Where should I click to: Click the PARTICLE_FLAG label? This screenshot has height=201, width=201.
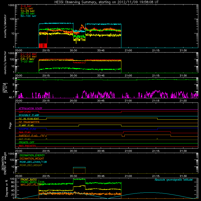click(28, 136)
